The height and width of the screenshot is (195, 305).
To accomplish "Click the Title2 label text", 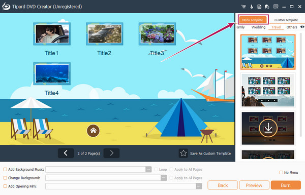I will click(104, 53).
